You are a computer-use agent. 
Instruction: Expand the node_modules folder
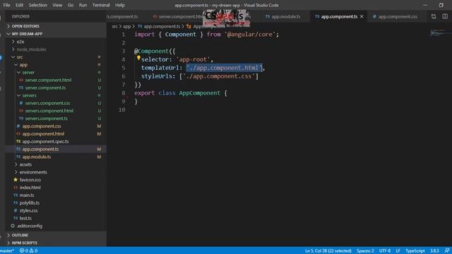[x=56, y=49]
